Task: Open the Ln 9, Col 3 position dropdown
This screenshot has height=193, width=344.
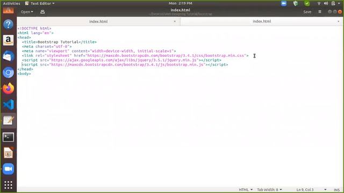Action: (x=311, y=190)
